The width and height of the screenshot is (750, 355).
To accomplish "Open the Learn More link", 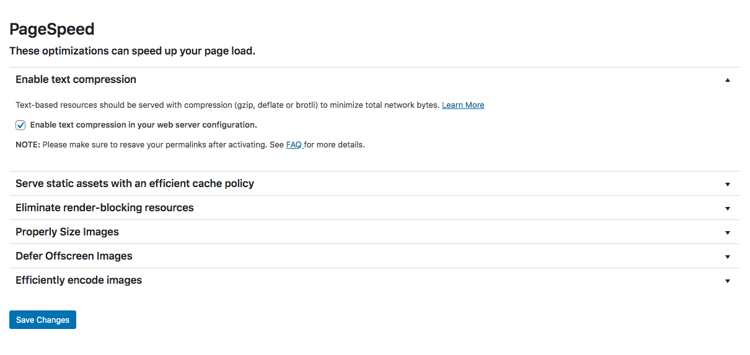I will [x=463, y=105].
